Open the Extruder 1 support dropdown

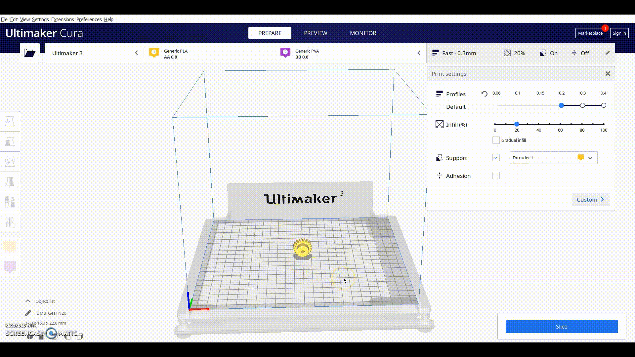click(x=554, y=158)
